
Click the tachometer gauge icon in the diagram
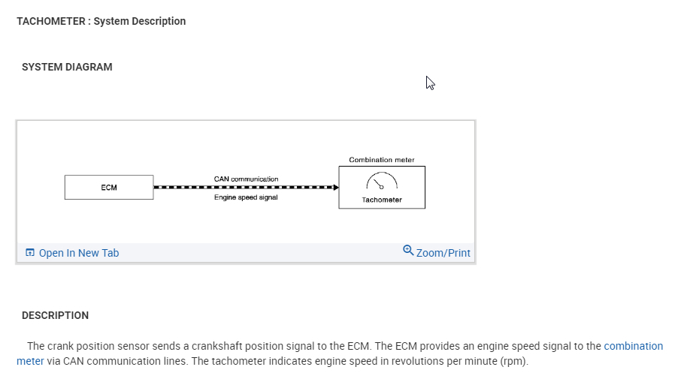tap(381, 182)
